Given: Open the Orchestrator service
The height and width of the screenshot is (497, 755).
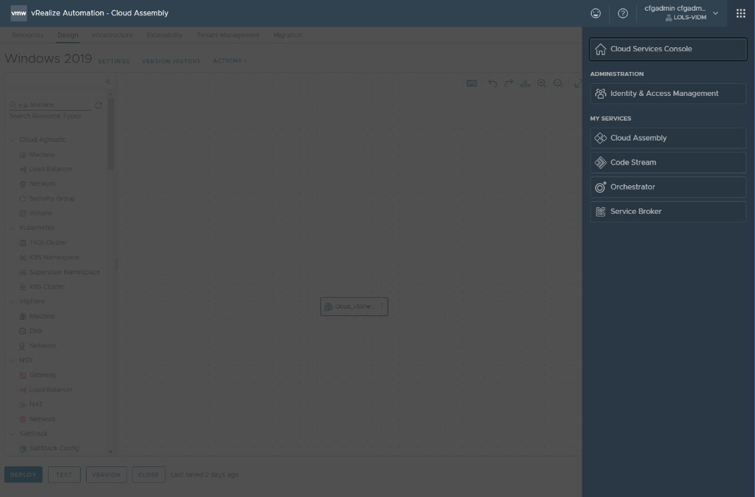Looking at the screenshot, I should click(x=668, y=187).
